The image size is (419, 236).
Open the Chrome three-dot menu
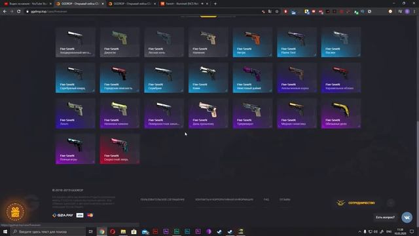(x=414, y=12)
